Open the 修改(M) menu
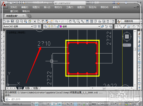This screenshot has height=106, width=143. click(x=104, y=7)
